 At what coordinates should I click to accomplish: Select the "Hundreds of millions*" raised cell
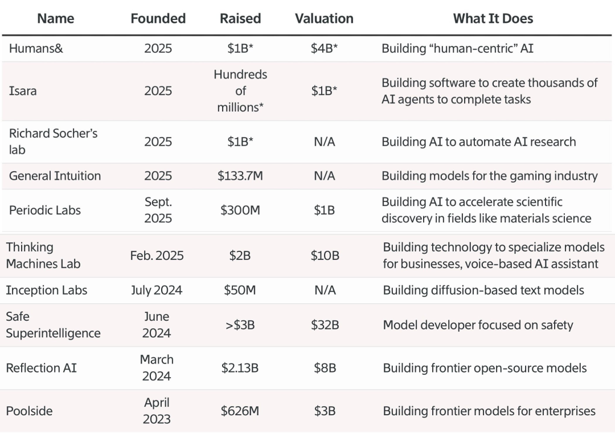pyautogui.click(x=240, y=91)
